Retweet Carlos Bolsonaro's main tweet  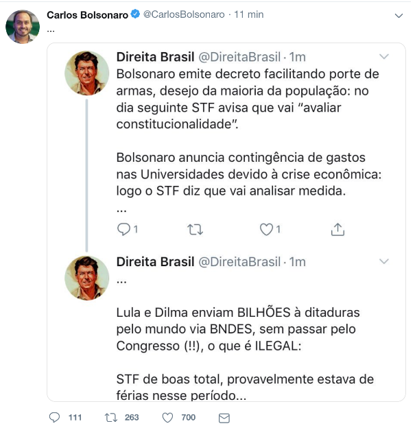tap(111, 418)
